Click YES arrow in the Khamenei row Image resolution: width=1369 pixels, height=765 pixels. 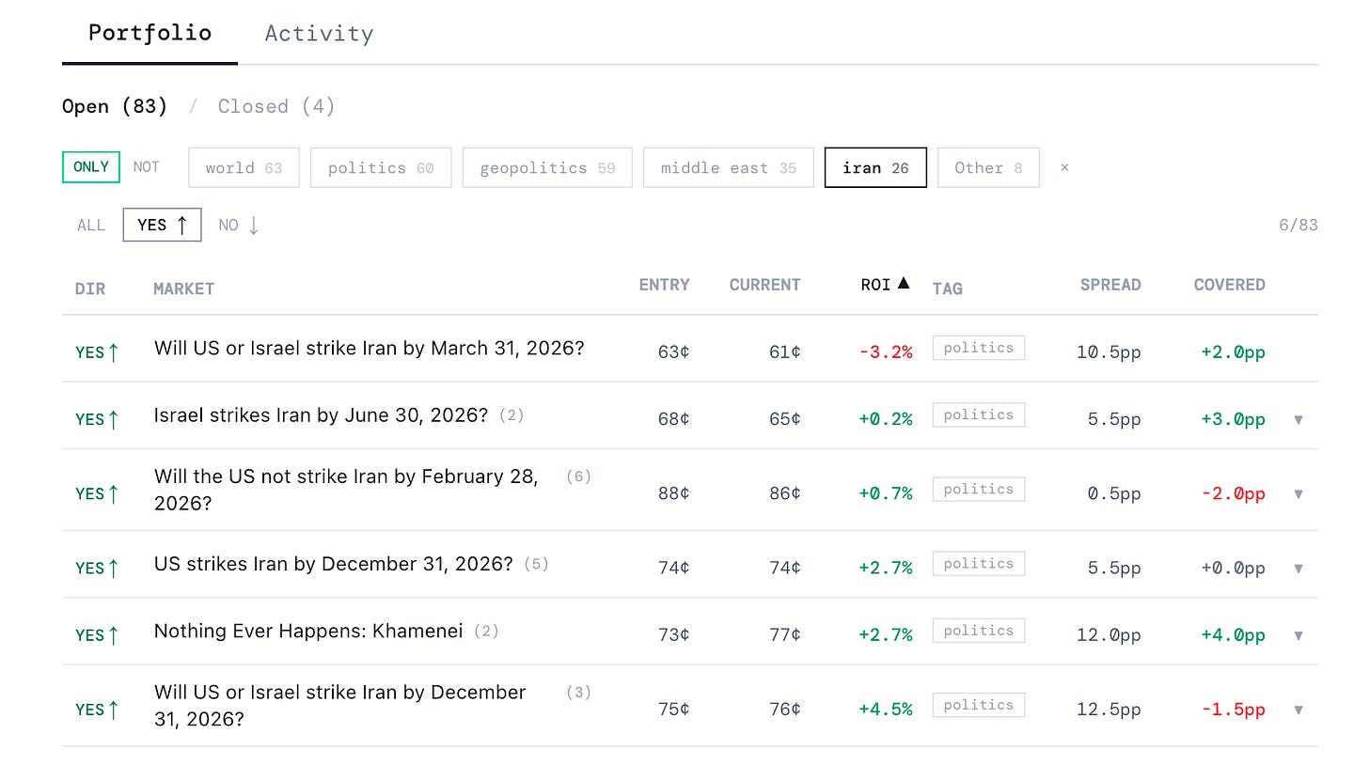tap(98, 635)
